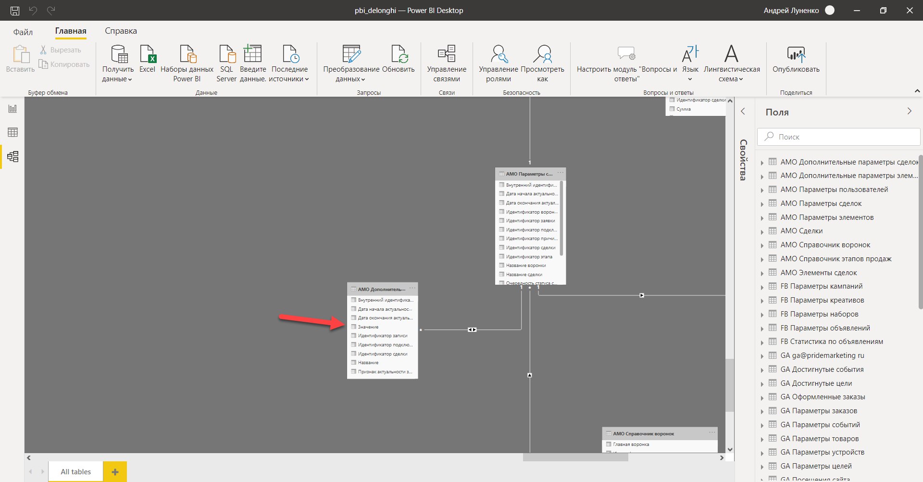Expand AMO Параметры сделок table
This screenshot has height=482, width=923.
[x=762, y=204]
